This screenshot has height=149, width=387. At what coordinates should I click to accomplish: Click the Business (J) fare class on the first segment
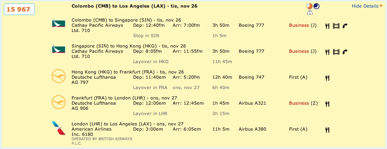pos(303,26)
